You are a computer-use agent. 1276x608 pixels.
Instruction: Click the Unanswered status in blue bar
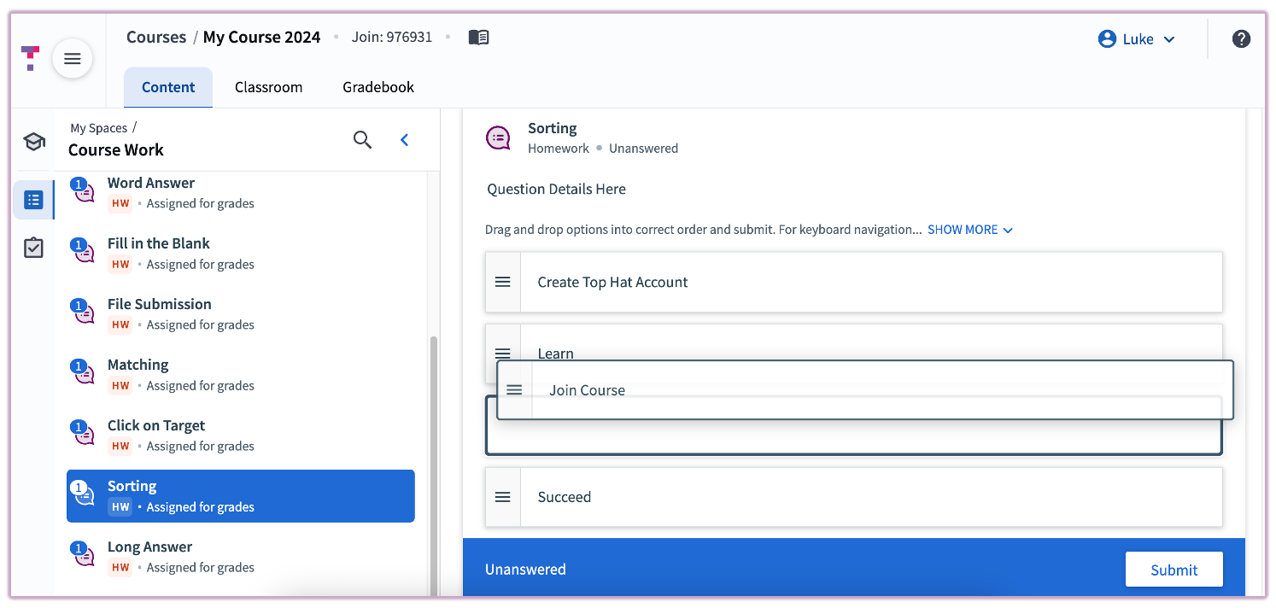[x=525, y=570]
